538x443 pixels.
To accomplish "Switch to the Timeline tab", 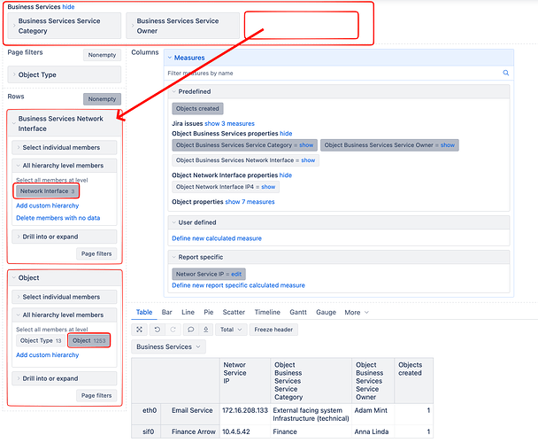I will 267,313.
